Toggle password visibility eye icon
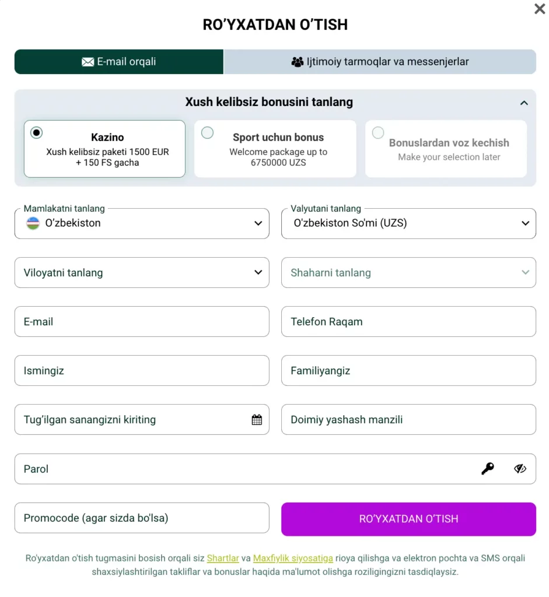549x597 pixels. (520, 469)
